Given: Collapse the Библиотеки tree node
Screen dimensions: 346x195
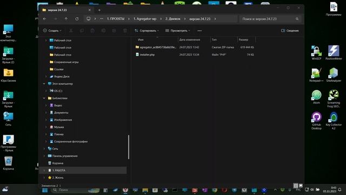Looking at the screenshot, I should 44,98.
